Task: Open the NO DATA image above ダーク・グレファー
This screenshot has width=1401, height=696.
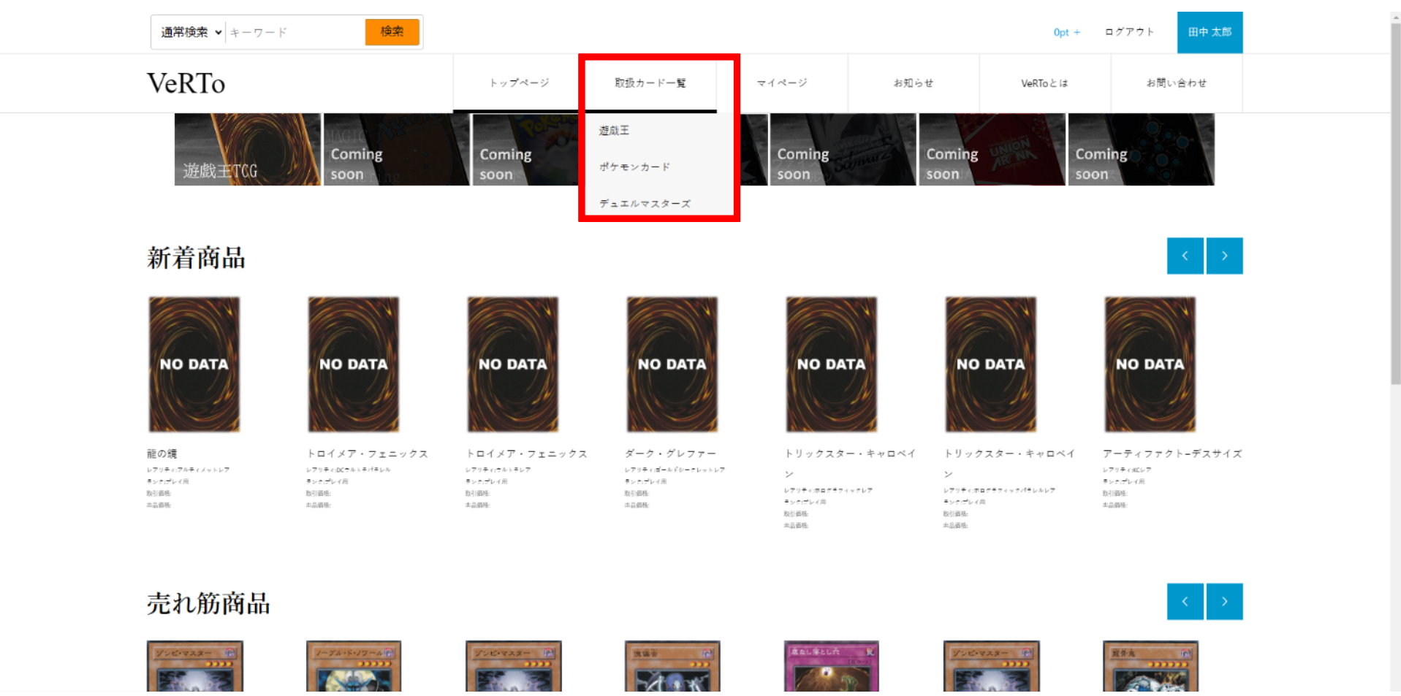Action: click(x=672, y=364)
